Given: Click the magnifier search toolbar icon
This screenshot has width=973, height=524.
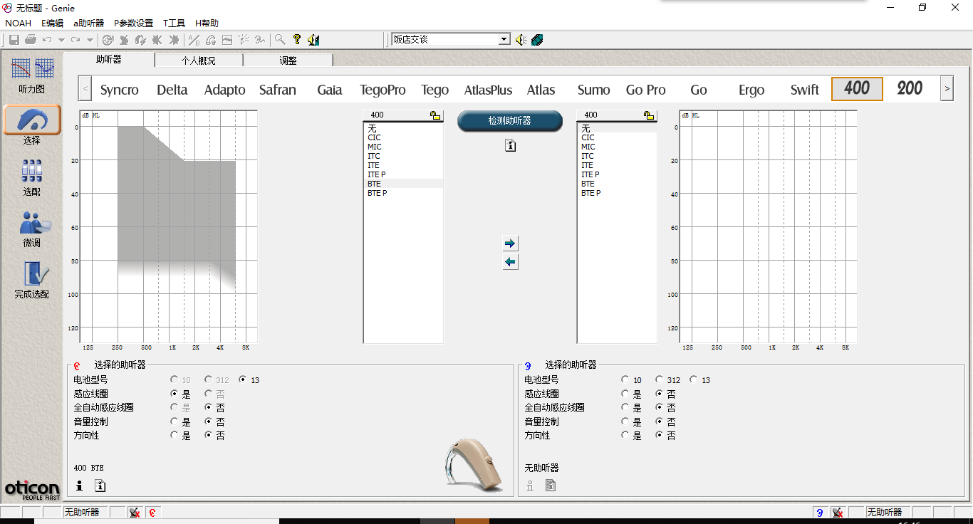Looking at the screenshot, I should [281, 40].
